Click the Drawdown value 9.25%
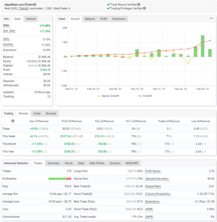The height and width of the screenshot is (222, 217). click(47, 50)
